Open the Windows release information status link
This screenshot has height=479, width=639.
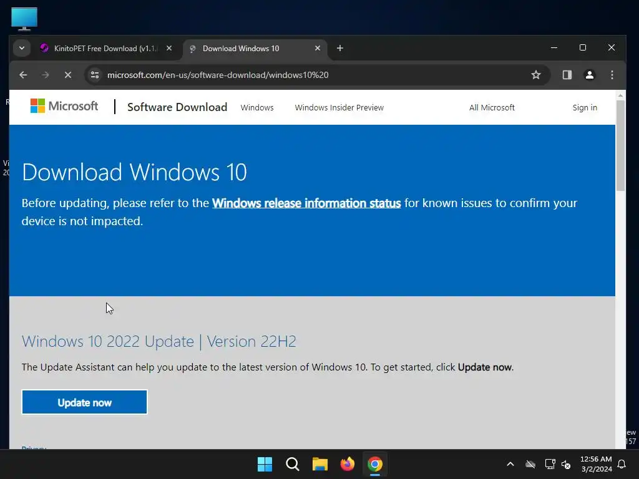(x=306, y=203)
